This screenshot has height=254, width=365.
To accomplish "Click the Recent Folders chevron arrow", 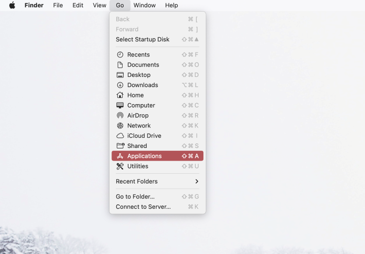I will 197,181.
